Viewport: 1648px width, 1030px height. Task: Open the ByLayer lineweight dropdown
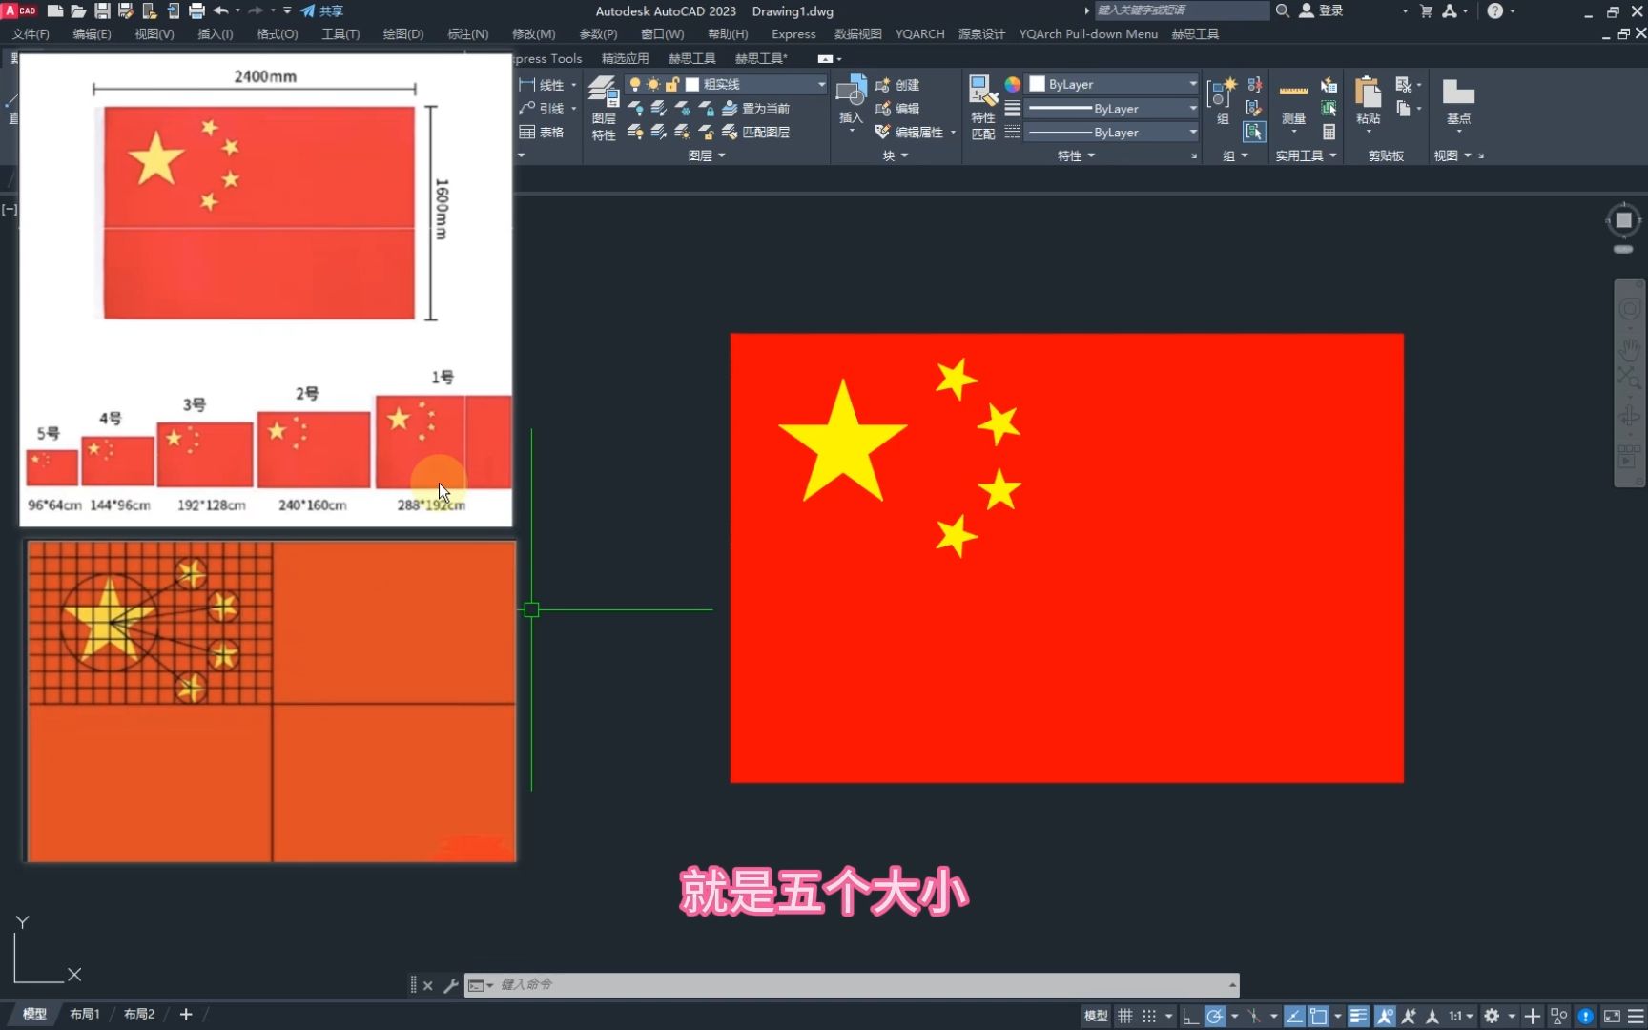(x=1112, y=109)
